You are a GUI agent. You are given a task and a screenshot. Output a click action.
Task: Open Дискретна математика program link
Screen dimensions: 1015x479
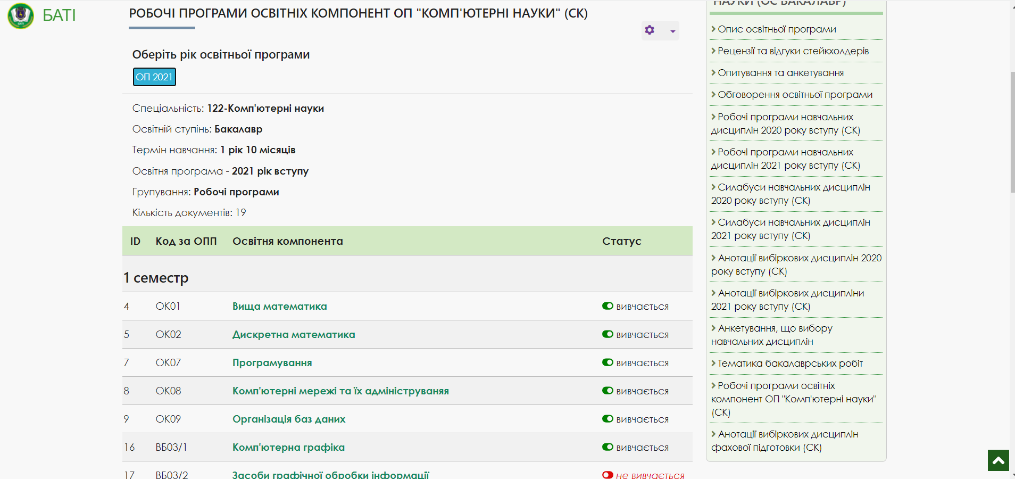(x=294, y=334)
